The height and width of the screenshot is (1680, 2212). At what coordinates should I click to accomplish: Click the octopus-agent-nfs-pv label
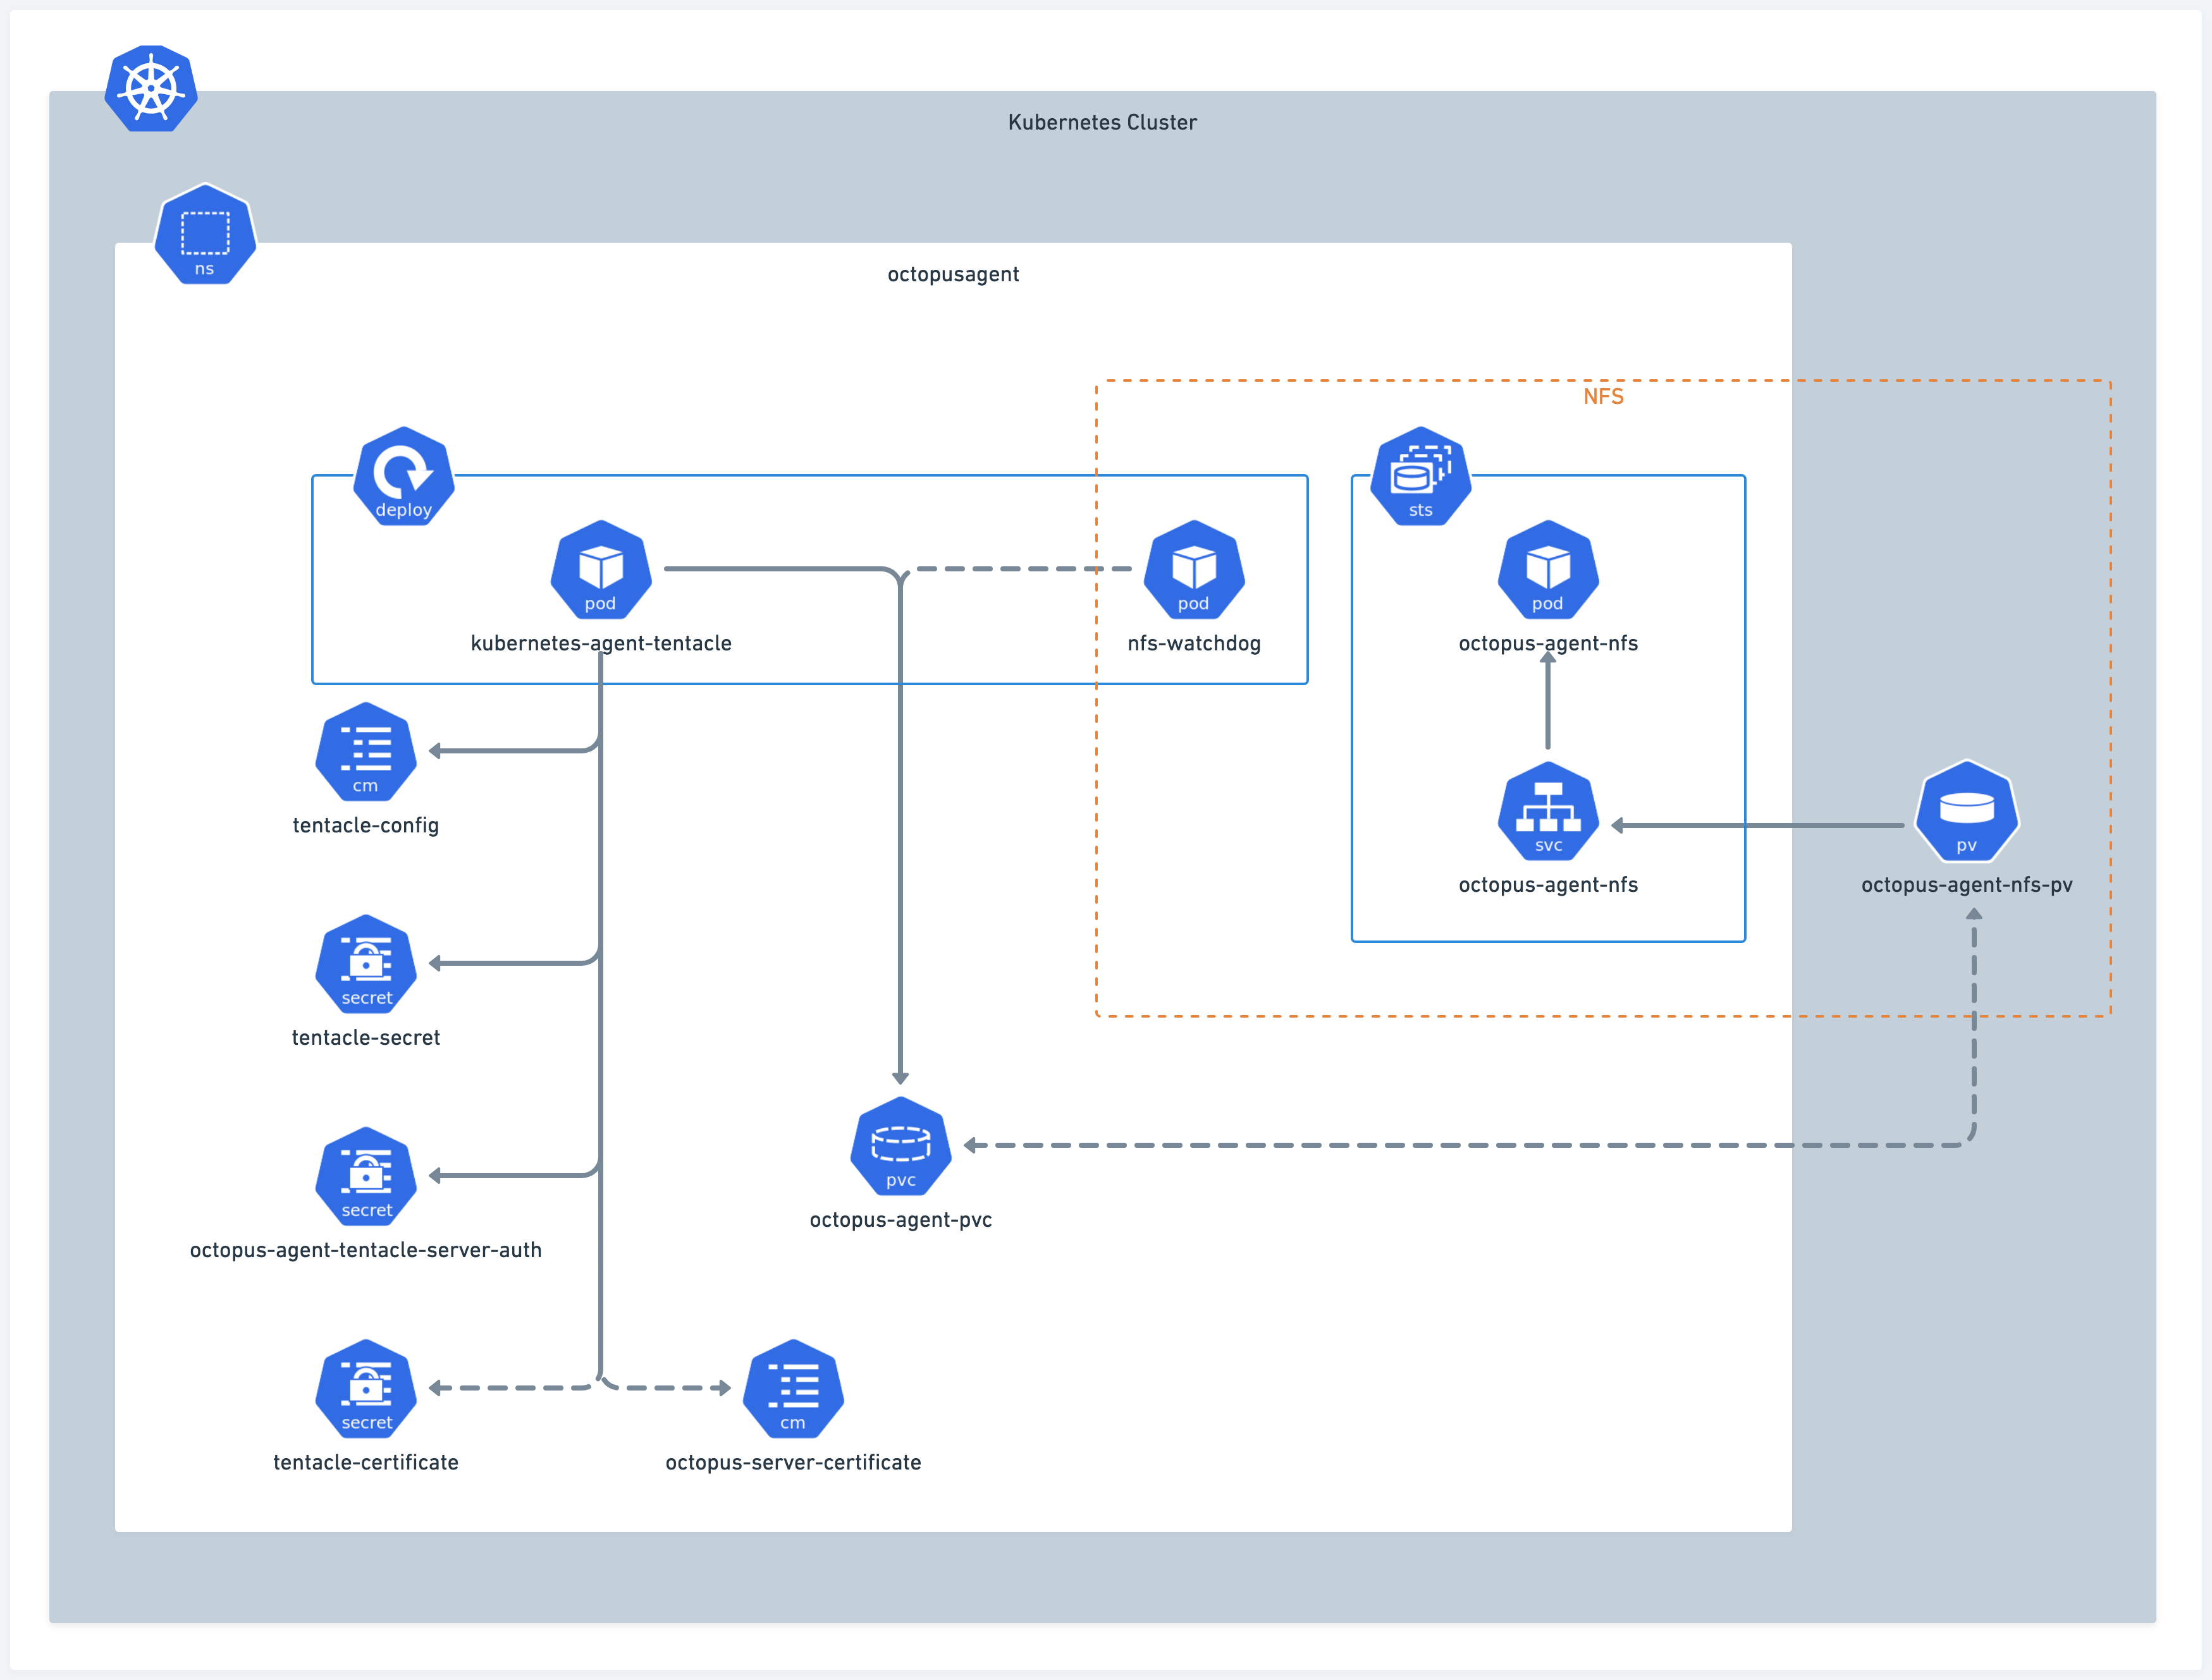pos(1967,885)
